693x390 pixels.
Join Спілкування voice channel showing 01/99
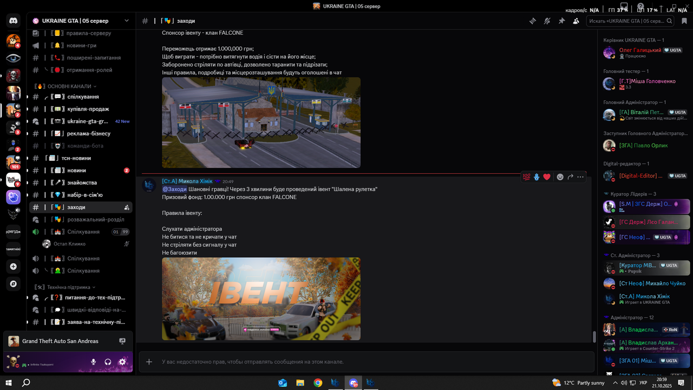coord(81,232)
